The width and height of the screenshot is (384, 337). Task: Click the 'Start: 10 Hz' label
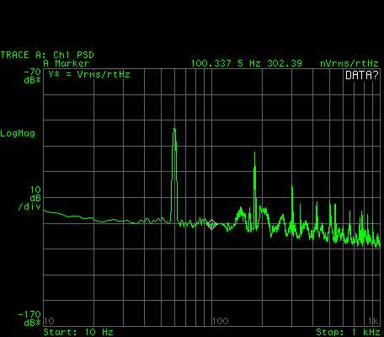coord(78,332)
